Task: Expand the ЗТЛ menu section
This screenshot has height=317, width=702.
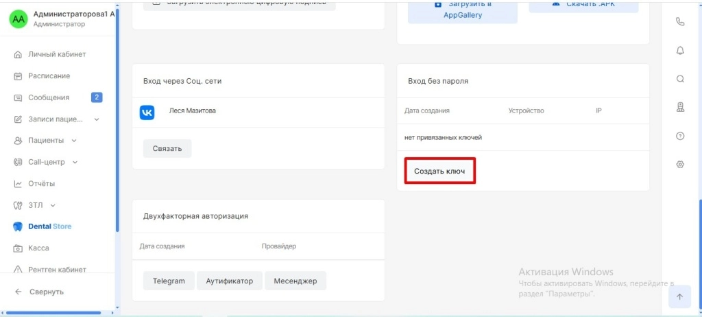Action: coord(53,205)
